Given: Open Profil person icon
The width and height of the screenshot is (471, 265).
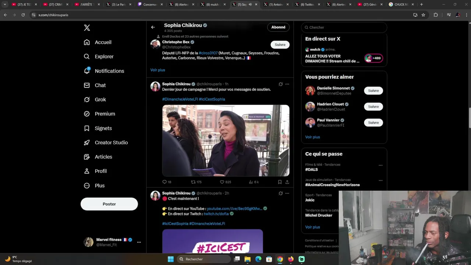Looking at the screenshot, I should click(x=87, y=171).
